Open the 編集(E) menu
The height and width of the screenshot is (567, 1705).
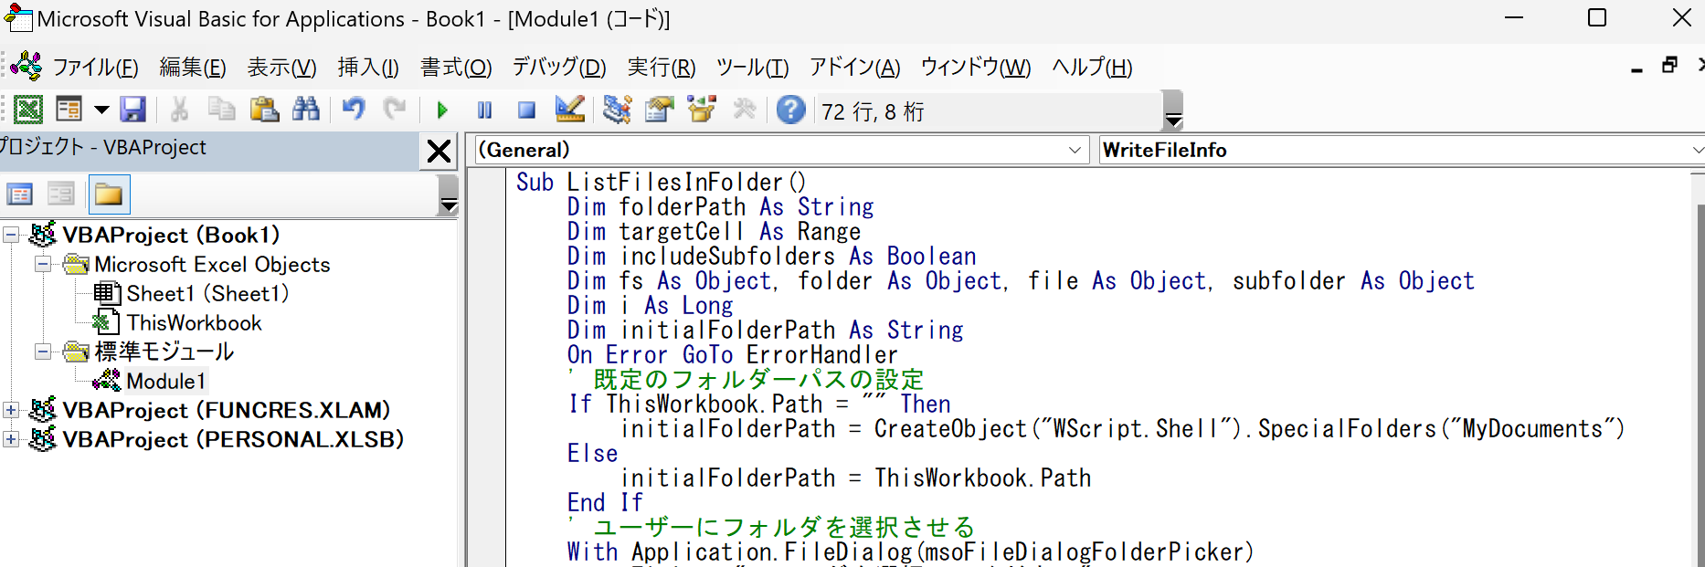193,68
